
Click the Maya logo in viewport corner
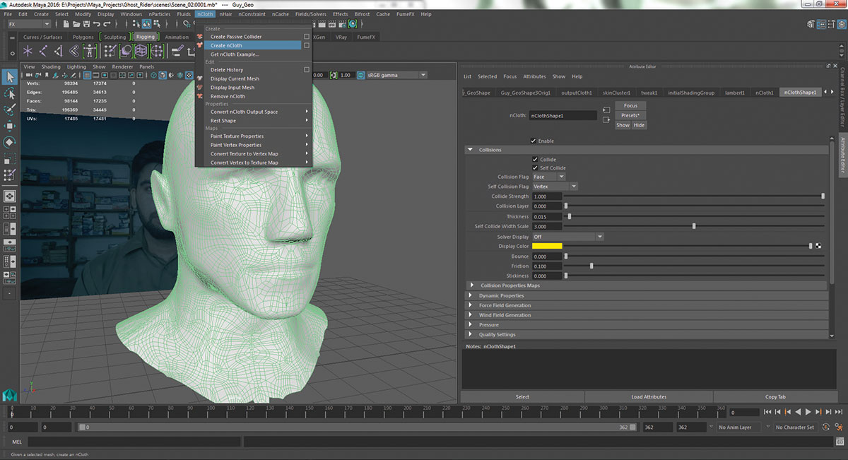9,394
